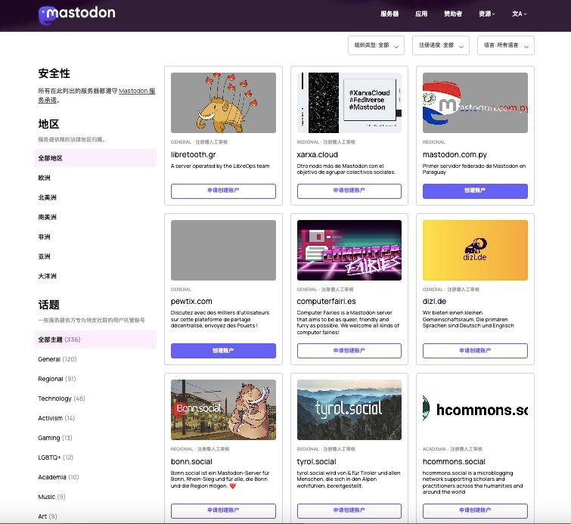The width and height of the screenshot is (571, 524).
Task: Click the pewtix.com server title
Action: click(x=191, y=302)
